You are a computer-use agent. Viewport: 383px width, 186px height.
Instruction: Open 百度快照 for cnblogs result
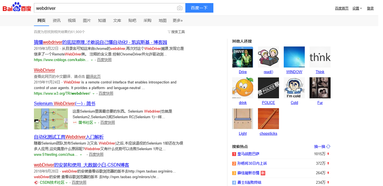tap(104, 60)
